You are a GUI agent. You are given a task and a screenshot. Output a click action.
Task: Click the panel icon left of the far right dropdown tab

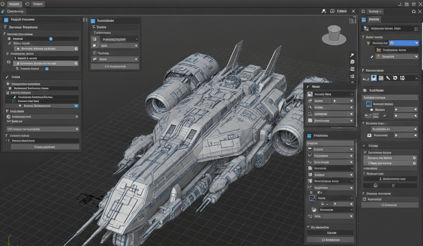coord(364,11)
